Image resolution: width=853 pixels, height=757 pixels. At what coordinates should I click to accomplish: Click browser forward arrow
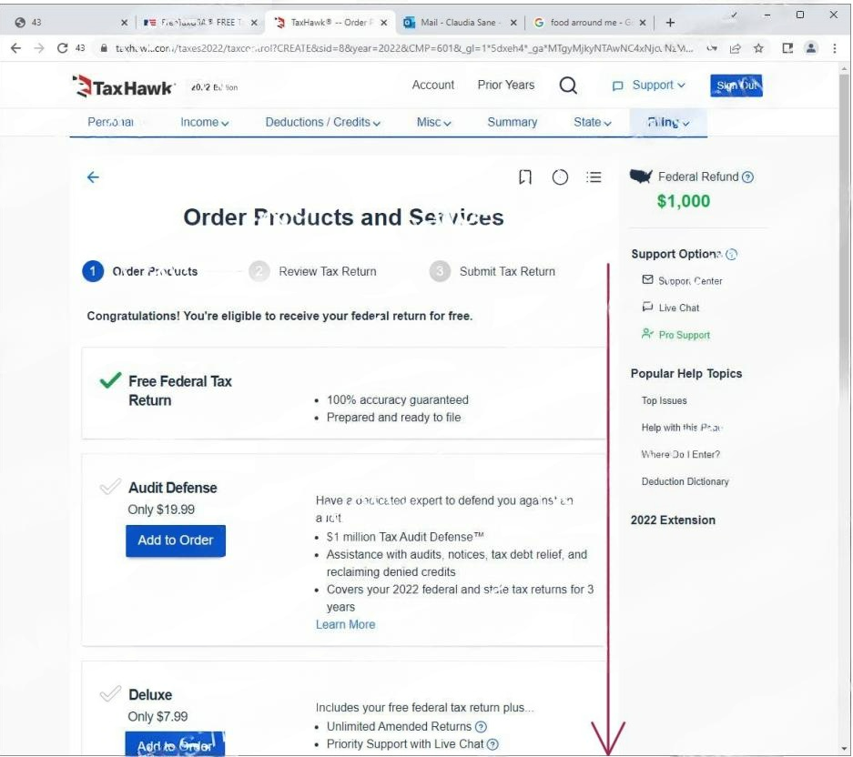tap(39, 48)
